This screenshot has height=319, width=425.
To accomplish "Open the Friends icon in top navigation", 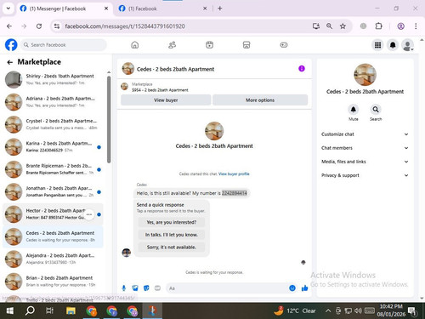I will click(172, 45).
